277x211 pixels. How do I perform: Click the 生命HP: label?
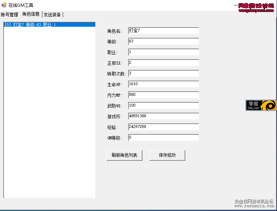pos(115,84)
